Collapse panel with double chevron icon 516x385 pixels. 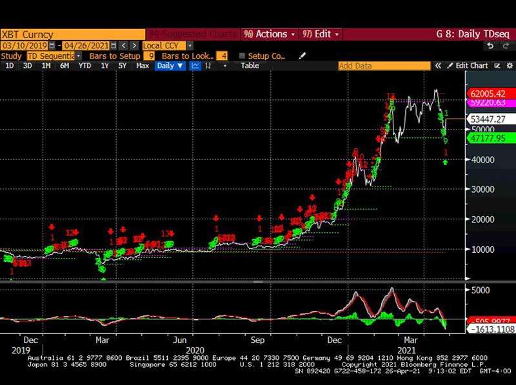[x=438, y=66]
